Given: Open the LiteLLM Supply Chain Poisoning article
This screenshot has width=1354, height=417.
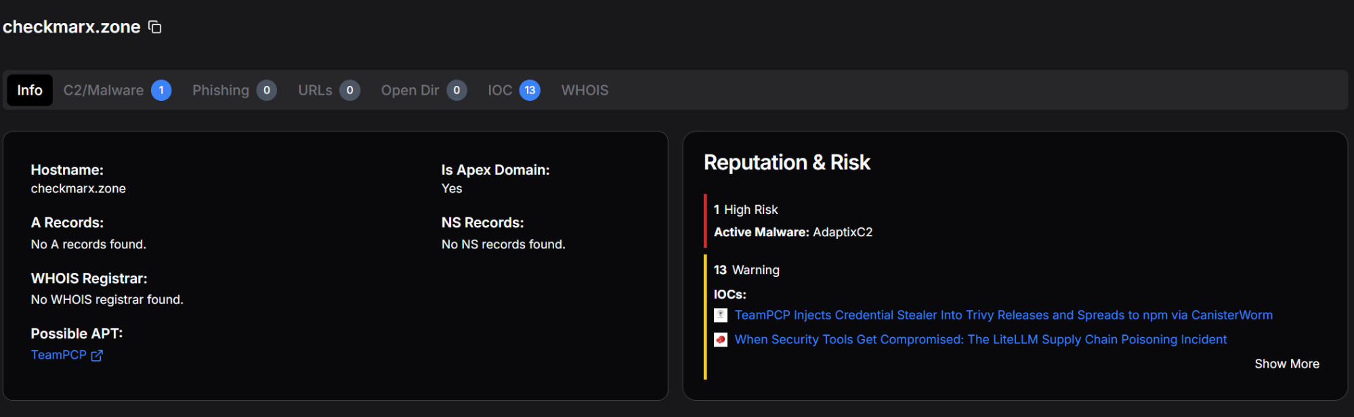Looking at the screenshot, I should tap(980, 340).
